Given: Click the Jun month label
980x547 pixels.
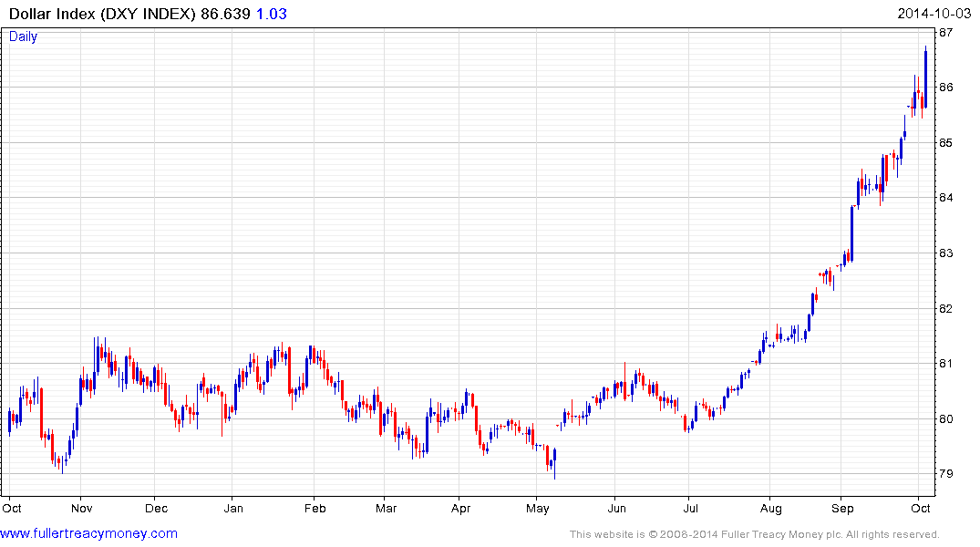Looking at the screenshot, I should 617,508.
